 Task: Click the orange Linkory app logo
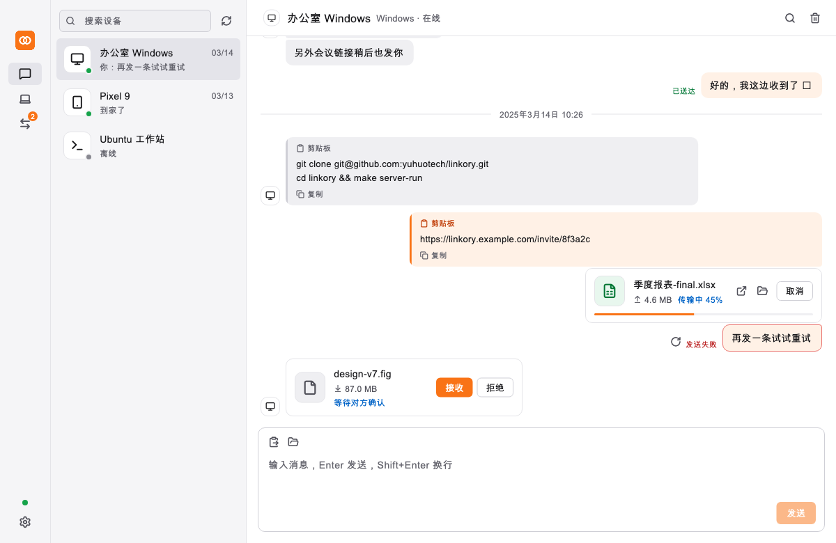click(x=25, y=40)
